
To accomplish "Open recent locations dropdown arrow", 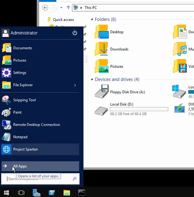I will coord(61,8).
